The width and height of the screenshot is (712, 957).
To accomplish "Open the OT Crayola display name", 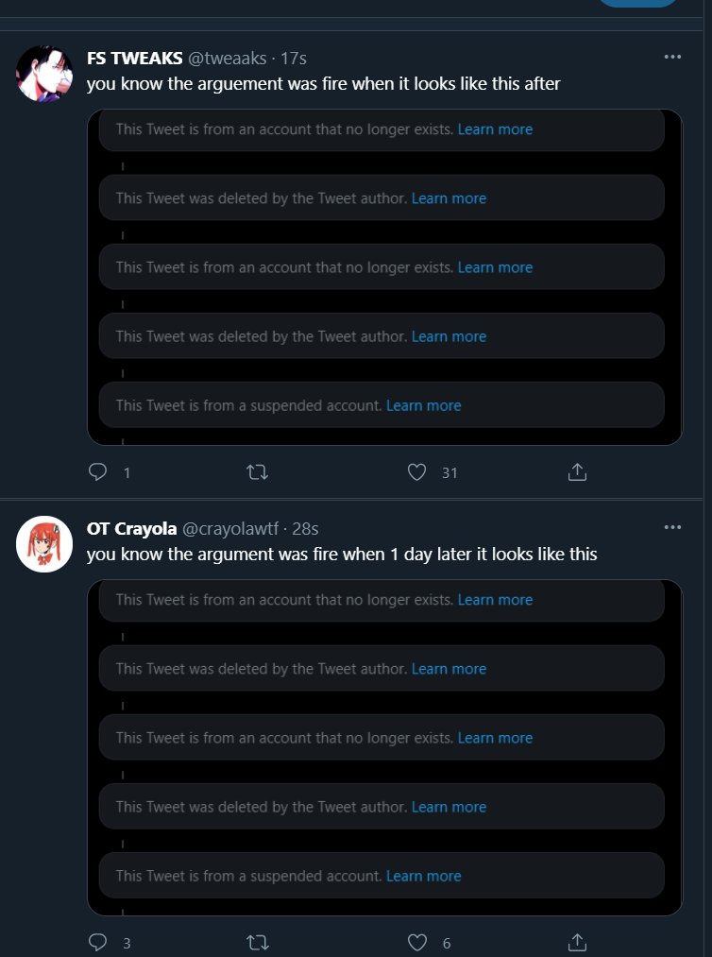I will tap(131, 528).
